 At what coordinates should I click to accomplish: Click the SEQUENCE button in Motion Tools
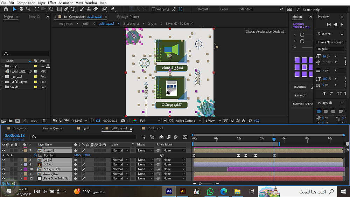(x=300, y=87)
